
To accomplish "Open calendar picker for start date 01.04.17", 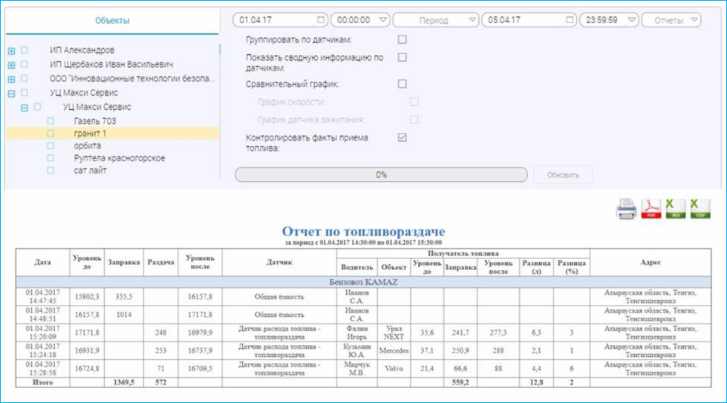I will coord(320,20).
